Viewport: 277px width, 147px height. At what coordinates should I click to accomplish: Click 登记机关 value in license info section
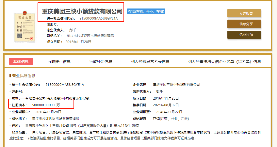[55, 119]
